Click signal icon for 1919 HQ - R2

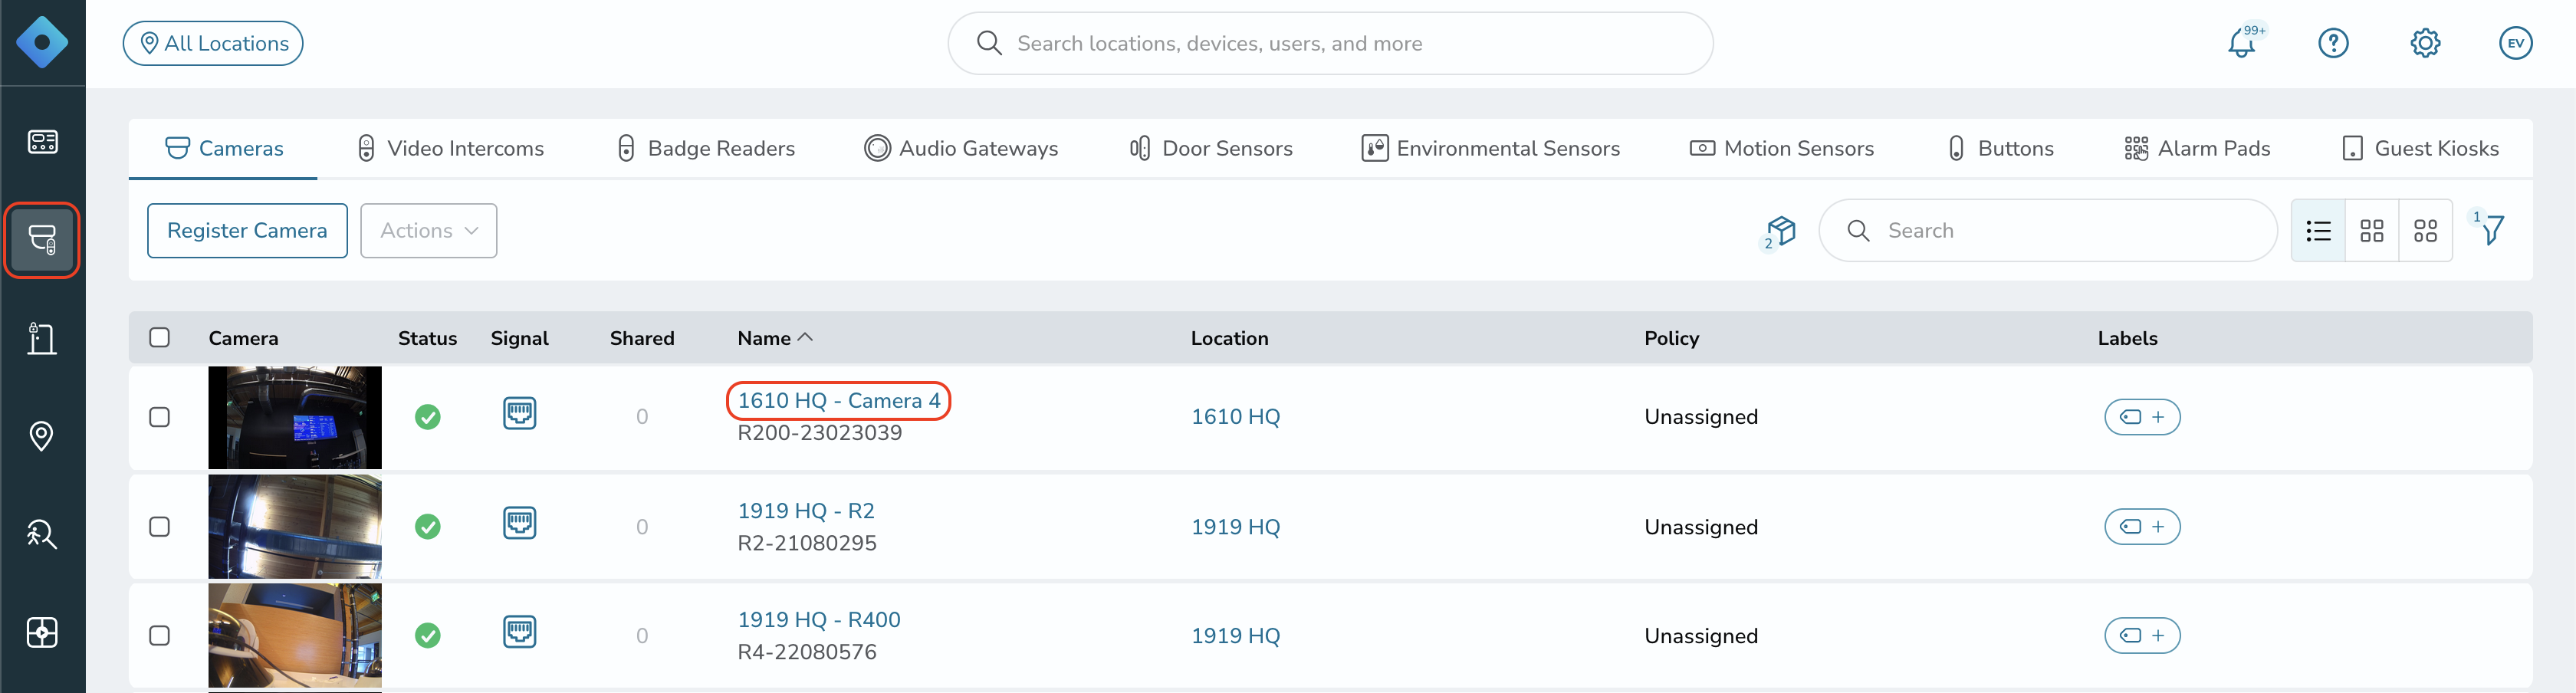tap(519, 523)
